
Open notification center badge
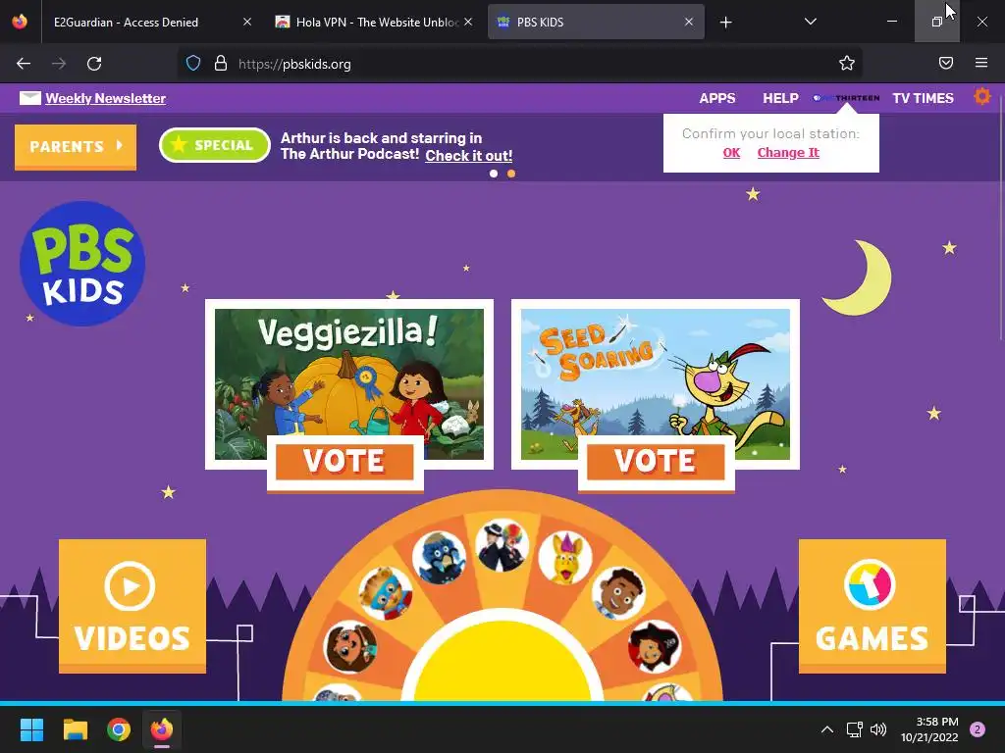point(978,729)
